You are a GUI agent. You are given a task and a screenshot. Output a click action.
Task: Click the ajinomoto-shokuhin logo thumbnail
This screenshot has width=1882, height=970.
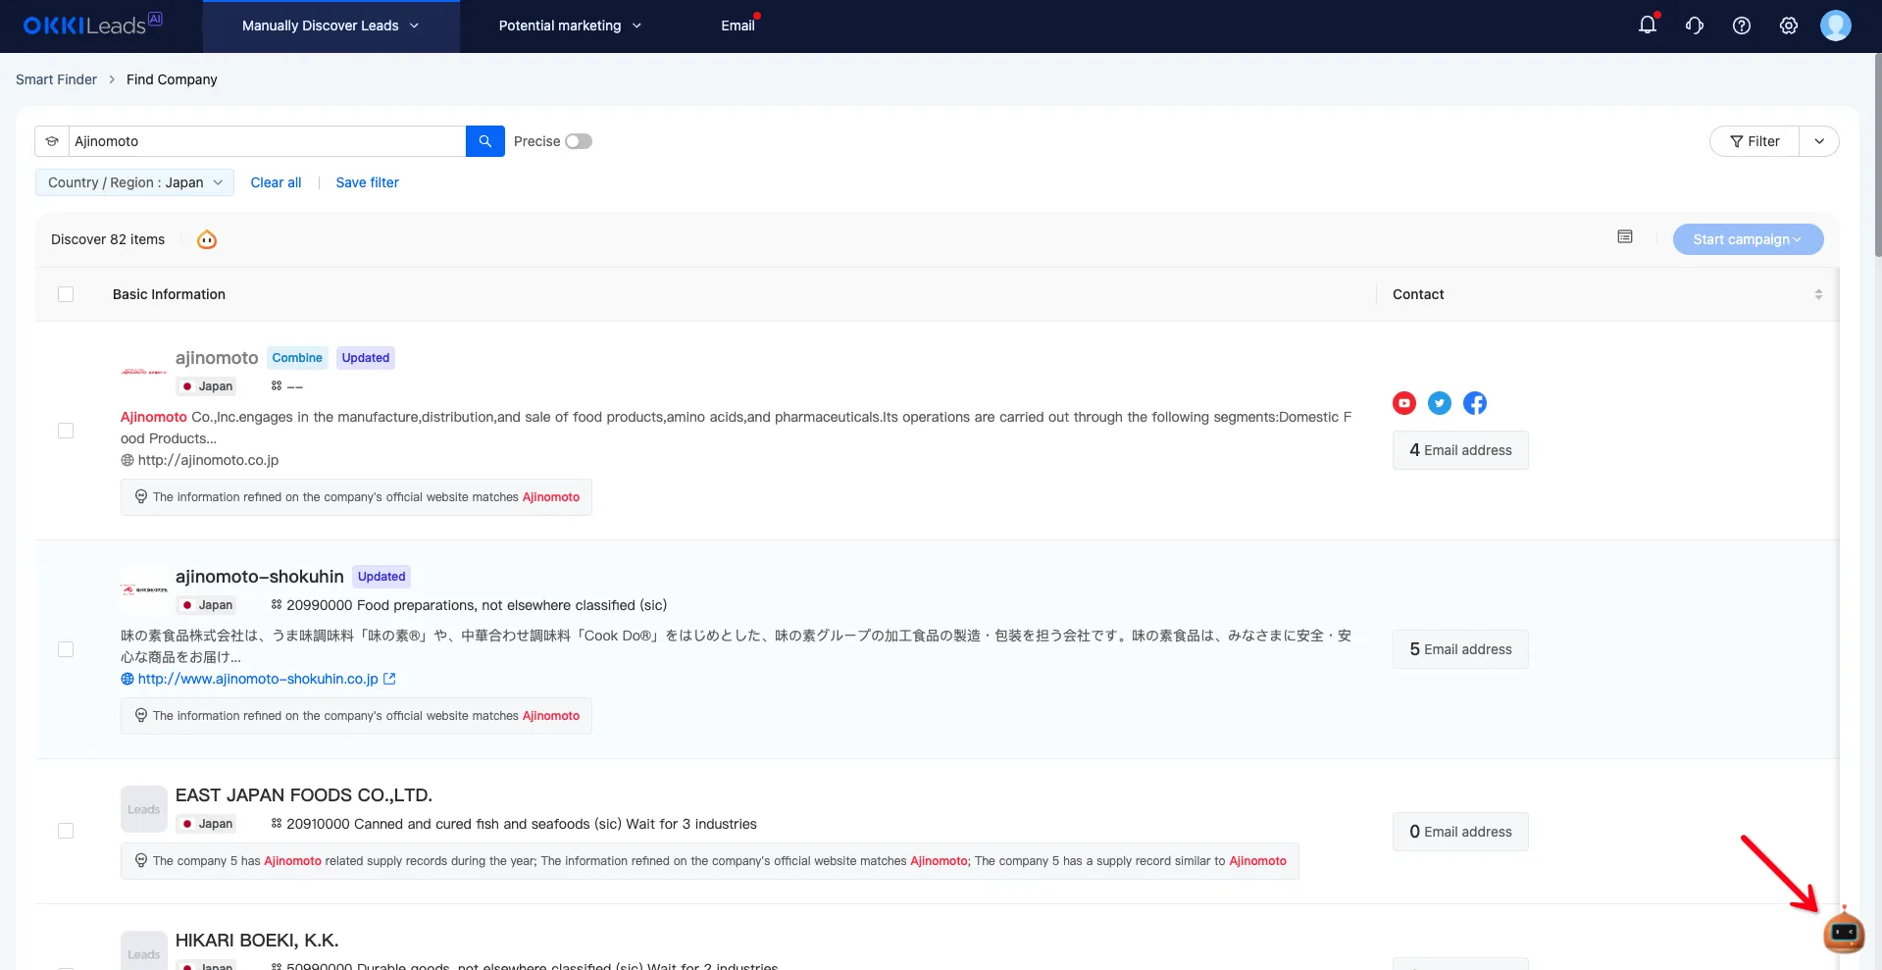click(144, 590)
